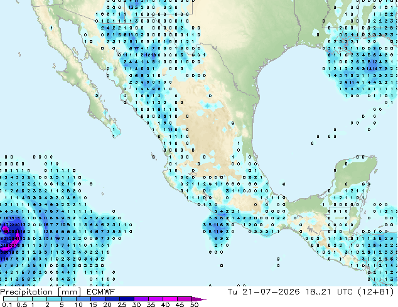Click legend tick label "15"

tap(93, 304)
